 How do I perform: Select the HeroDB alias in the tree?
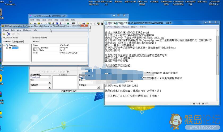(x=15, y=48)
